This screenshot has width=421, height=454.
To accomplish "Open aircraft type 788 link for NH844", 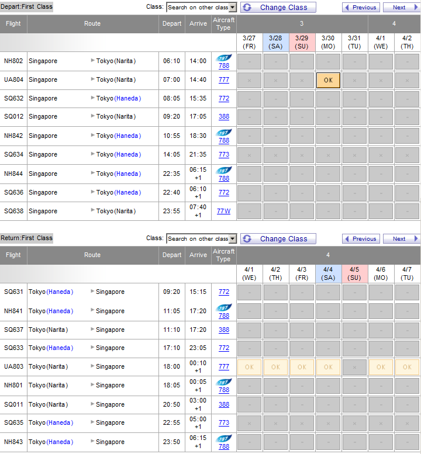I will (x=224, y=178).
